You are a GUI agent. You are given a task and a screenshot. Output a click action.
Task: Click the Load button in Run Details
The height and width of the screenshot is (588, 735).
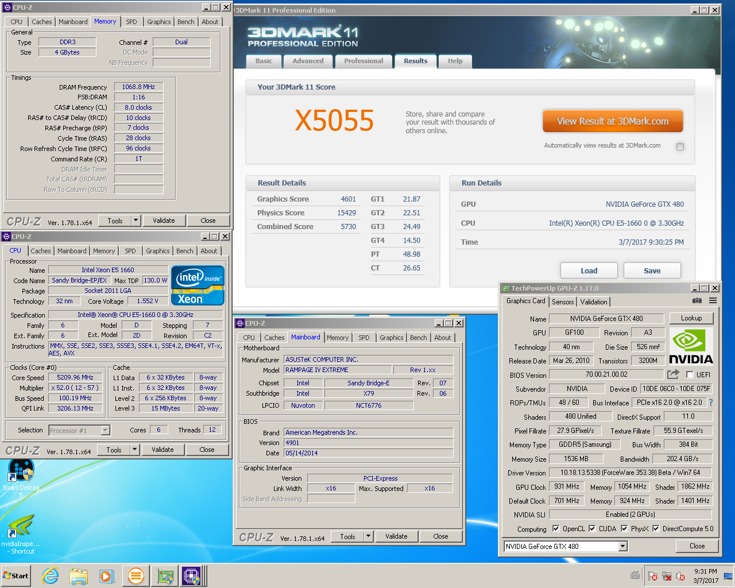point(589,270)
